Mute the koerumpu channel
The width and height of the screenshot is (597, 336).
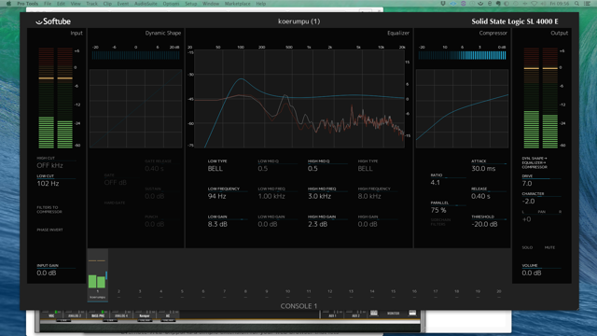click(x=549, y=247)
